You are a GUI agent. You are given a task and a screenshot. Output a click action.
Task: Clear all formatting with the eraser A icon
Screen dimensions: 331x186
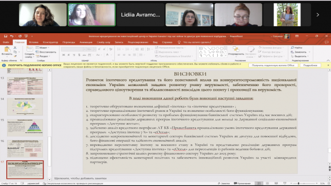[x=111, y=49]
